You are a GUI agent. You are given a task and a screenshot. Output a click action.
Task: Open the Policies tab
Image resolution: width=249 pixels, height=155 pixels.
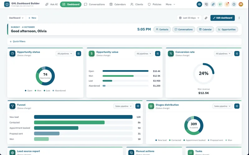coord(154,4)
